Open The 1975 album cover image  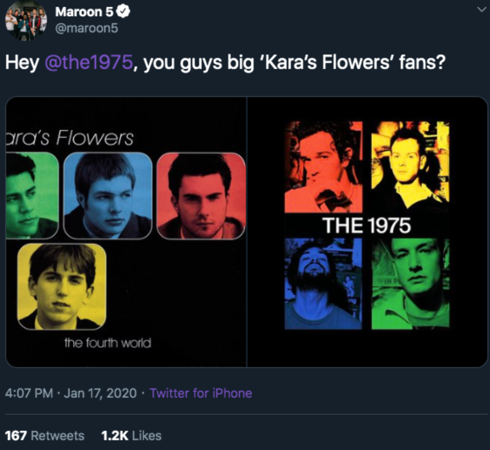367,232
